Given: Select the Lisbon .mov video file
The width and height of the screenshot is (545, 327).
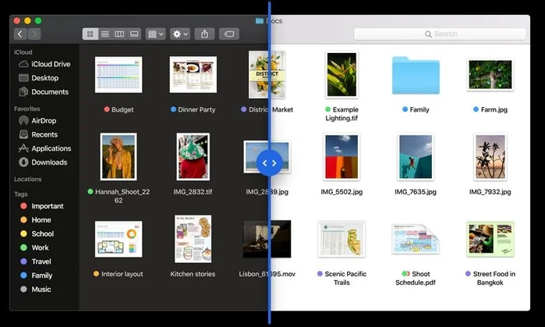Looking at the screenshot, I should pos(267,239).
